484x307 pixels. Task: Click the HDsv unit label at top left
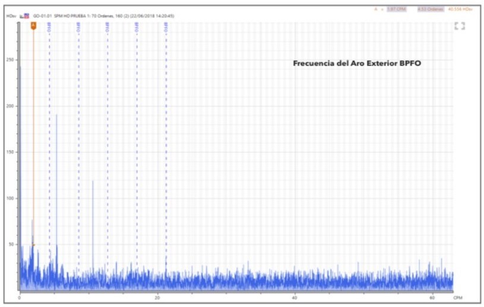(11, 16)
